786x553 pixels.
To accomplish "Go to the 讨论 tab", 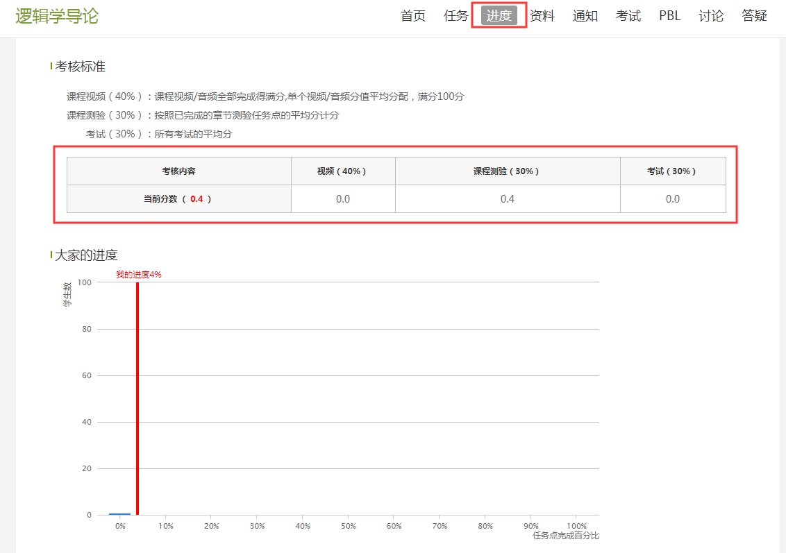I will point(711,16).
